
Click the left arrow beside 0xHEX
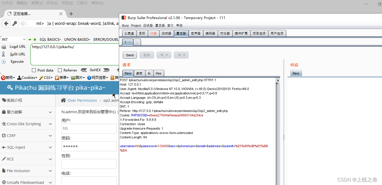tap(84, 70)
